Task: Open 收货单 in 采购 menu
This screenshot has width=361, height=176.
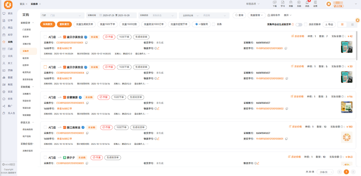Action: pos(25,58)
